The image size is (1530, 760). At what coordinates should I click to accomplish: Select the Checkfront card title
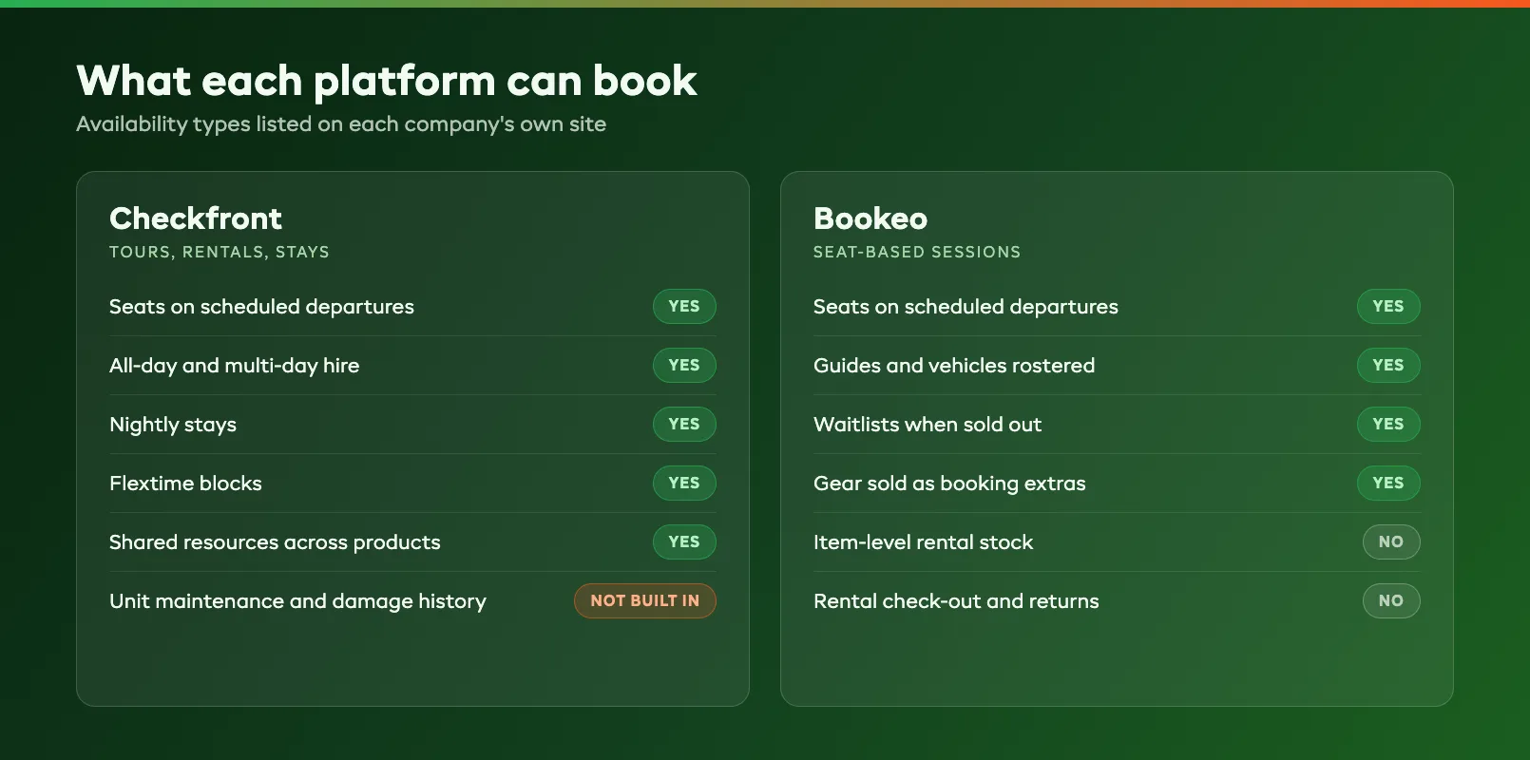(196, 218)
